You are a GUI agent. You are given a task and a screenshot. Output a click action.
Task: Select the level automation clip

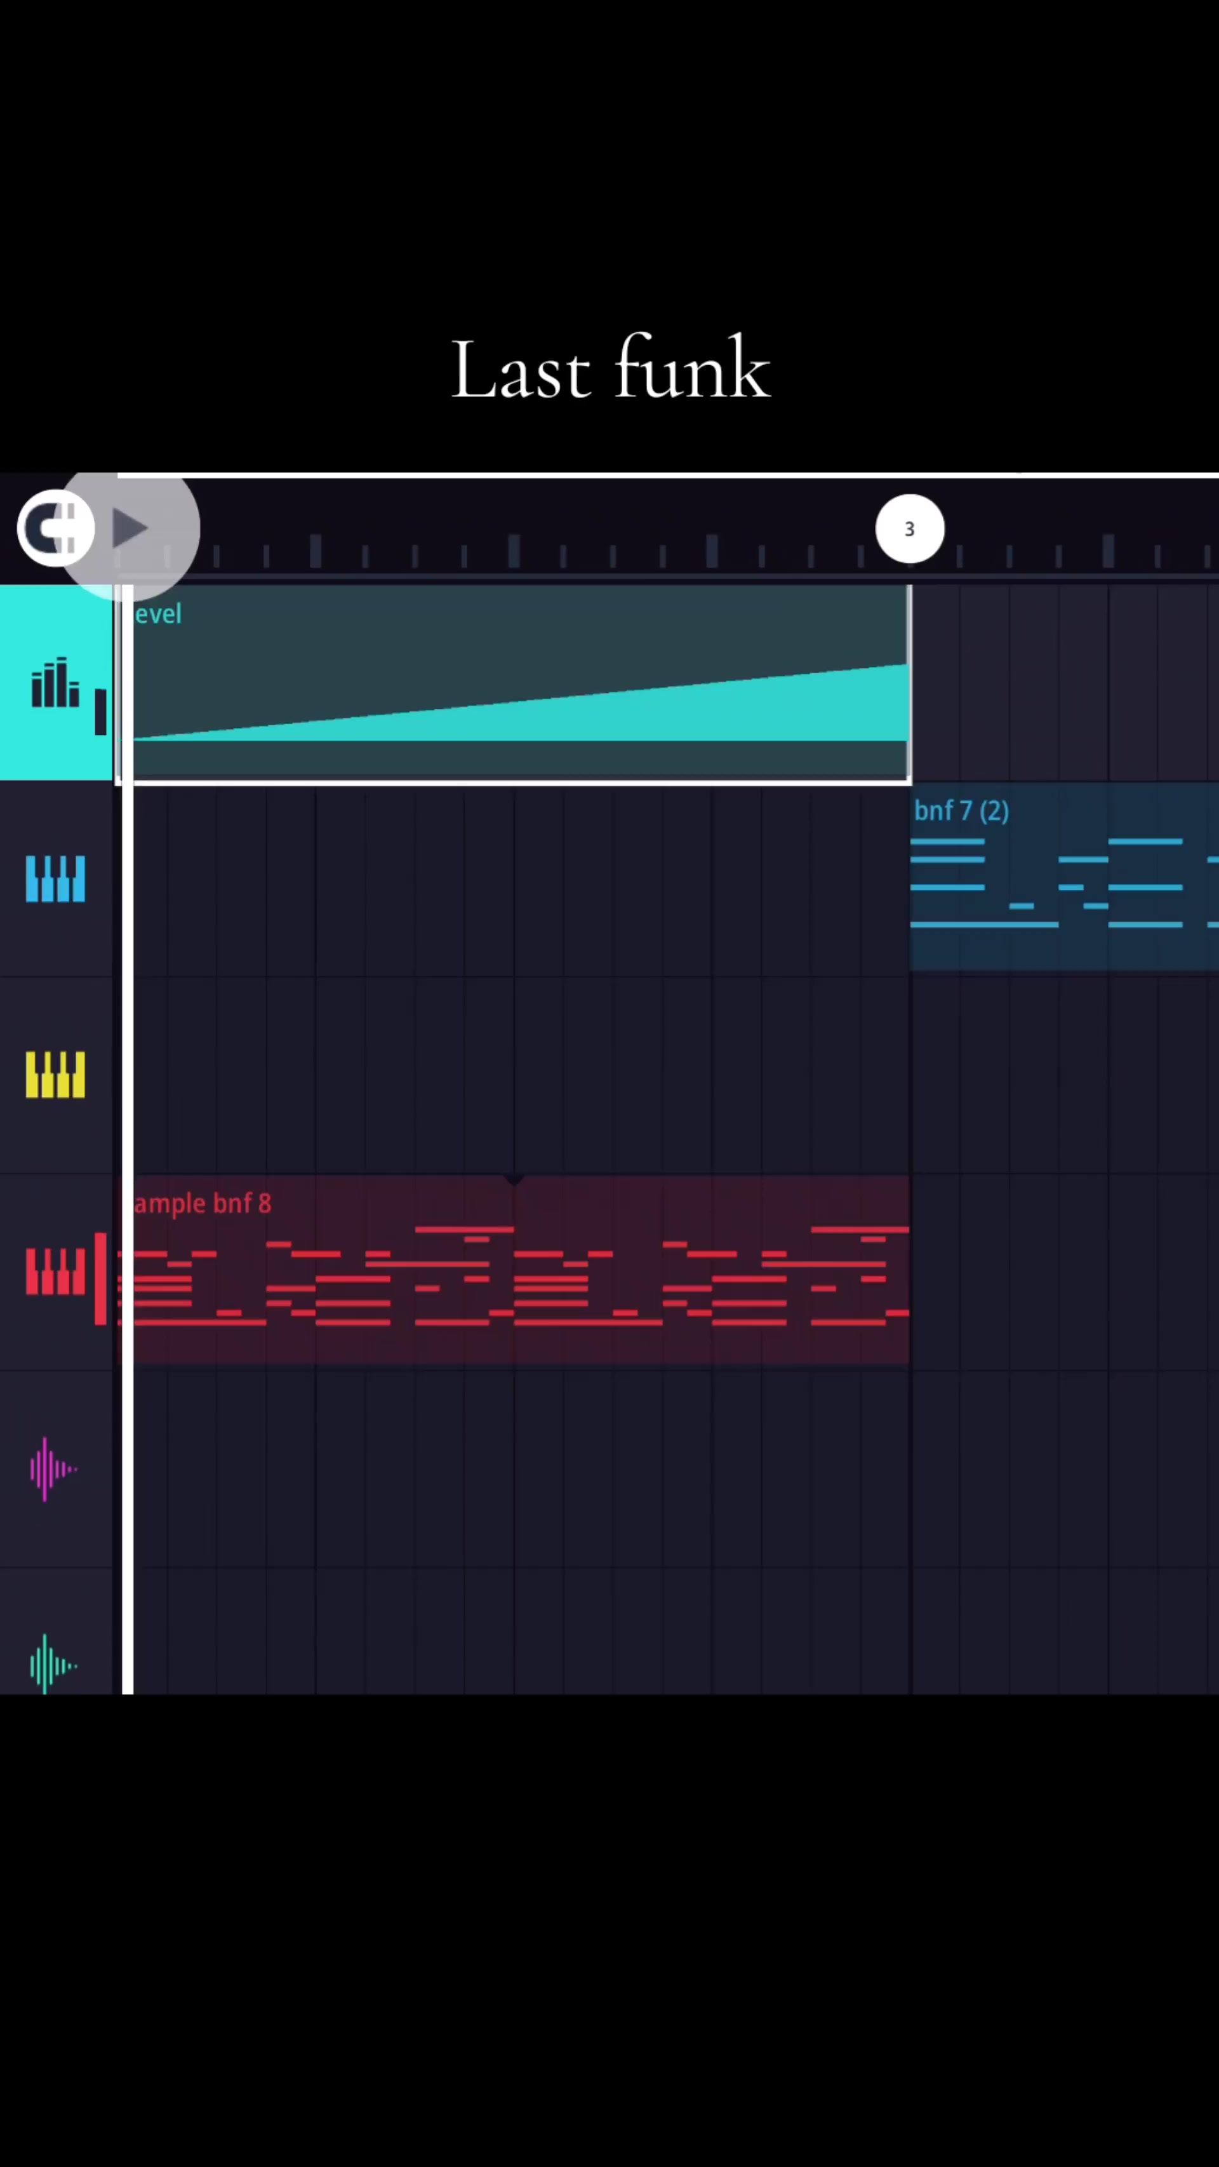(x=514, y=684)
